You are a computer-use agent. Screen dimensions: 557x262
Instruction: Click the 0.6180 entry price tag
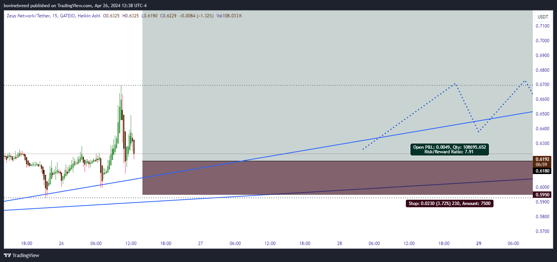pos(542,171)
